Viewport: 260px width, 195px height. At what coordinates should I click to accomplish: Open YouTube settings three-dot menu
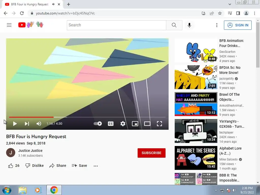tap(217, 25)
